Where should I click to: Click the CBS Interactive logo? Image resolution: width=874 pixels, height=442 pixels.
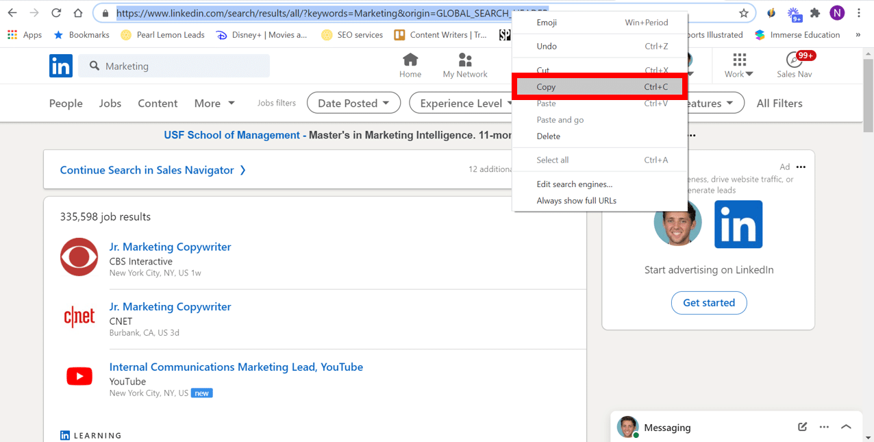(x=79, y=257)
